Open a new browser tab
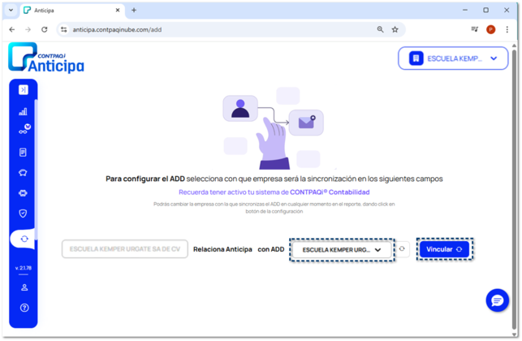522x341 pixels. point(134,11)
